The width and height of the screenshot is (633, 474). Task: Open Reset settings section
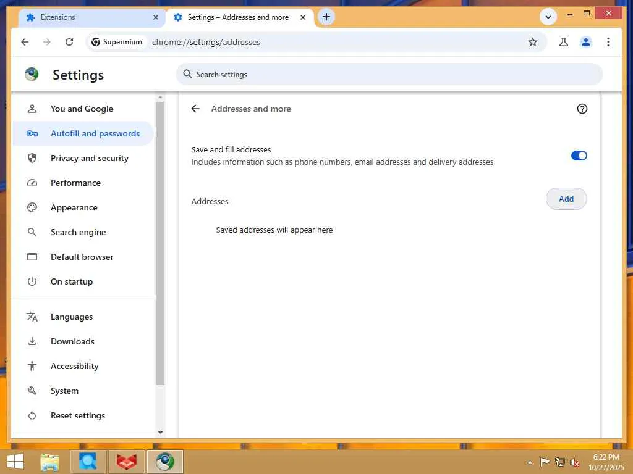(83, 415)
